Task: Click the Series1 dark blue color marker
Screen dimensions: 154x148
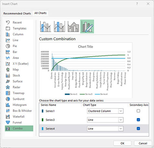Action: pyautogui.click(x=42, y=111)
